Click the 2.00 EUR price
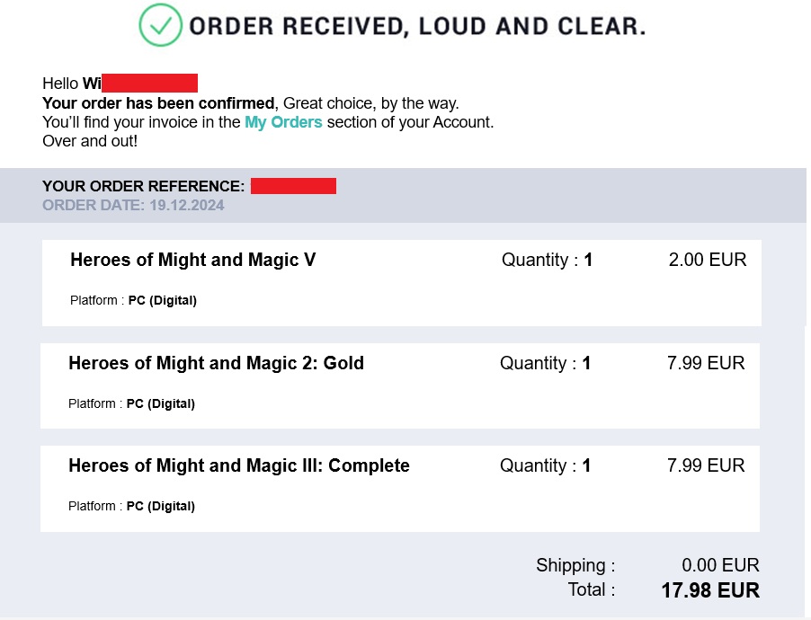 [x=708, y=260]
